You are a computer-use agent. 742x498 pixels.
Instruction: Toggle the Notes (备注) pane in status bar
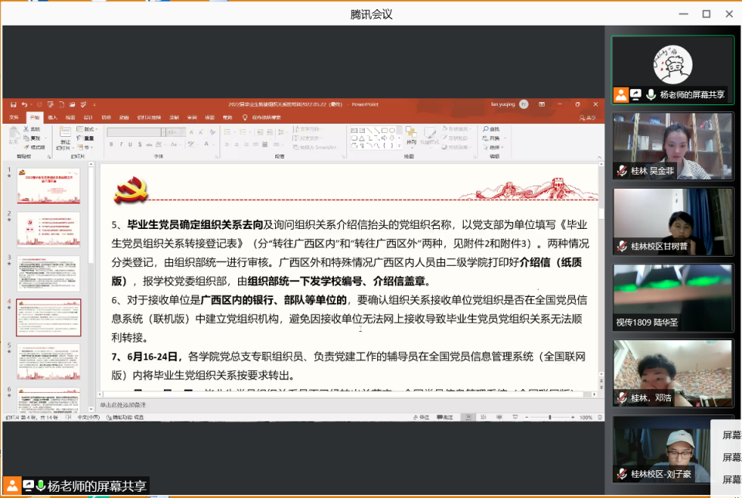coord(423,418)
